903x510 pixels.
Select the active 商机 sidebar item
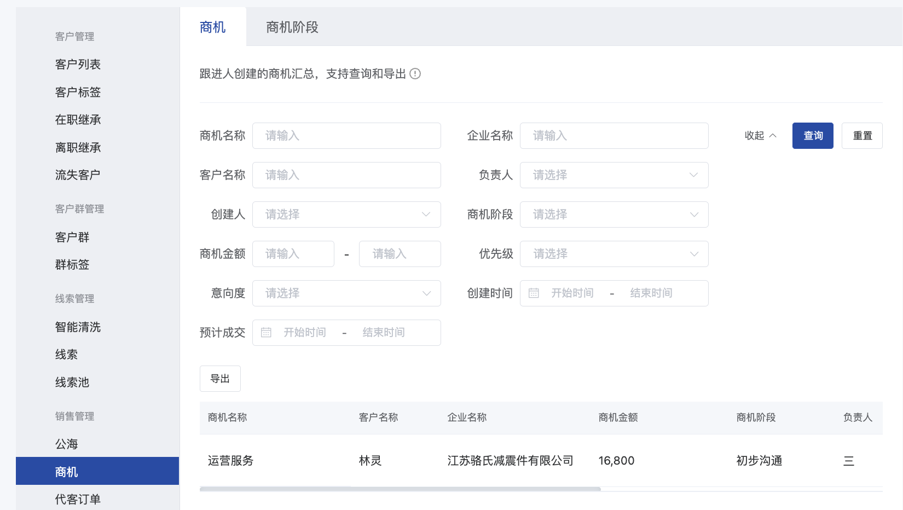97,471
